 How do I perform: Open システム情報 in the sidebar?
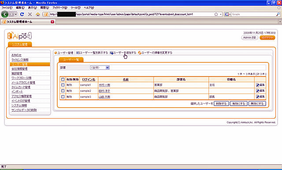click(19, 105)
